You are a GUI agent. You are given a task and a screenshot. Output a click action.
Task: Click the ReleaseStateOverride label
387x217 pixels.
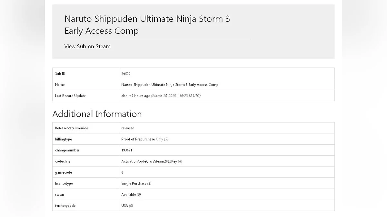(72, 128)
